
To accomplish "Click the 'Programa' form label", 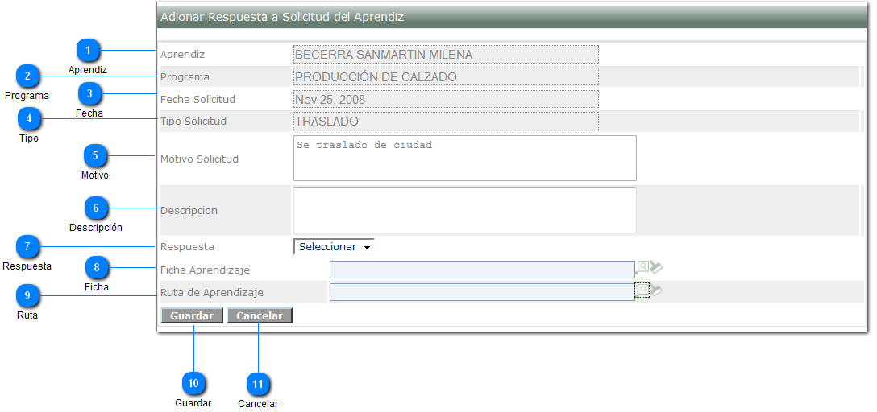I will 185,77.
